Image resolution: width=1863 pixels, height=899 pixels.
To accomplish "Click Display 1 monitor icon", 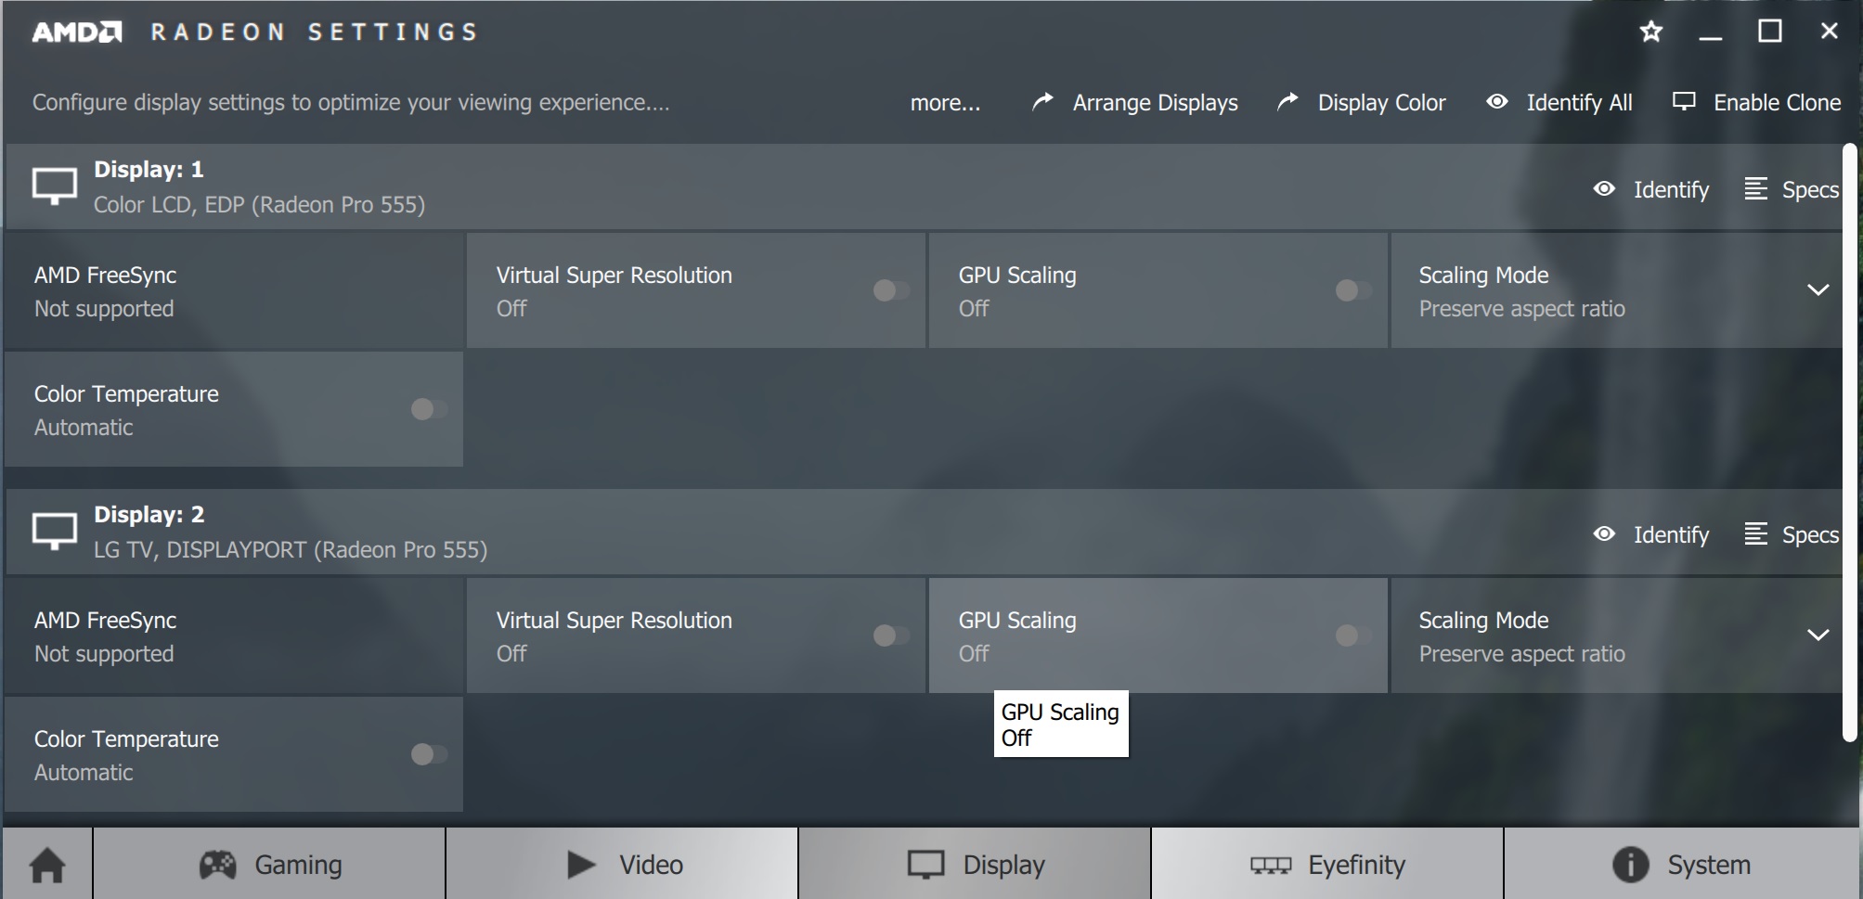I will pos(55,186).
